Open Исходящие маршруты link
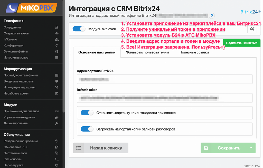 [x=20, y=87]
